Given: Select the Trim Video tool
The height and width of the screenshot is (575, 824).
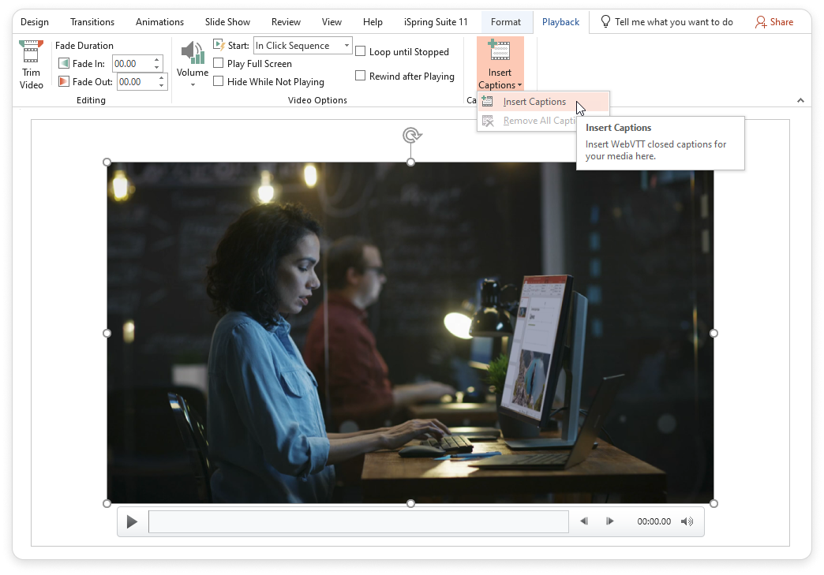Looking at the screenshot, I should coord(31,65).
